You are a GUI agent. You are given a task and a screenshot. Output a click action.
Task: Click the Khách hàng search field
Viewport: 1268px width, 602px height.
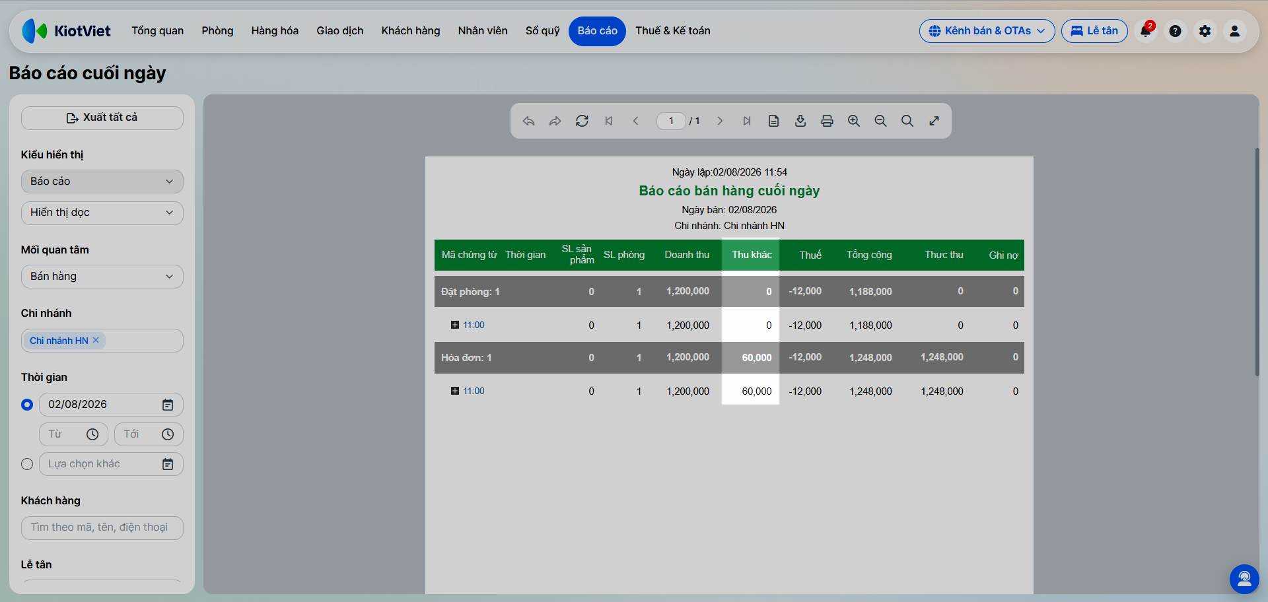click(102, 528)
